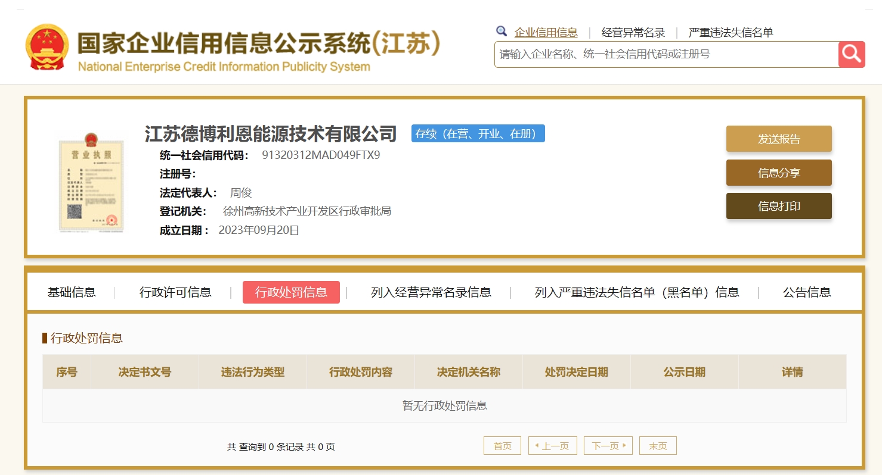Screen dimensions: 882x475
Task: Click the 下一页 next page button
Action: (x=608, y=446)
